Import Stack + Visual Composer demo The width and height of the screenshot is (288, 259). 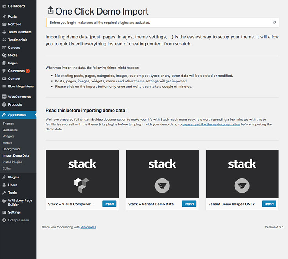(109, 204)
